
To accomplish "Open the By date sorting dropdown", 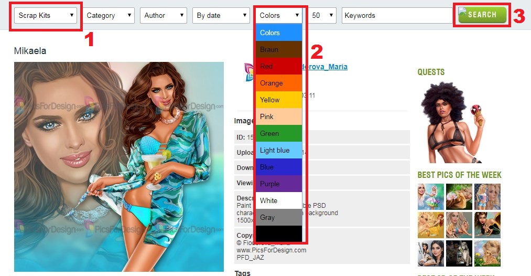I will point(221,15).
